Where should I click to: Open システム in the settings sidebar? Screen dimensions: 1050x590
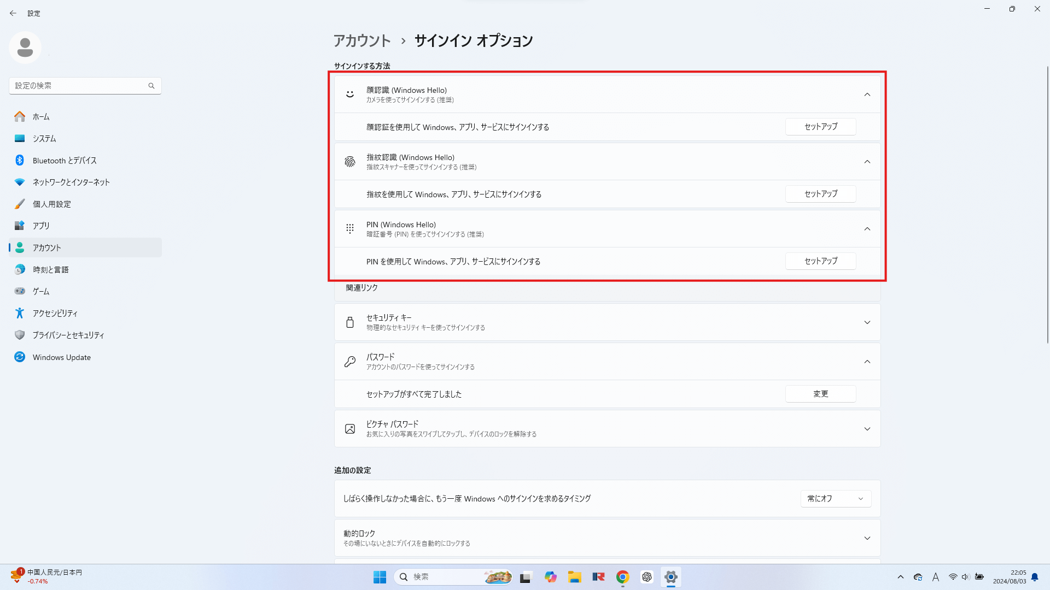click(85, 138)
